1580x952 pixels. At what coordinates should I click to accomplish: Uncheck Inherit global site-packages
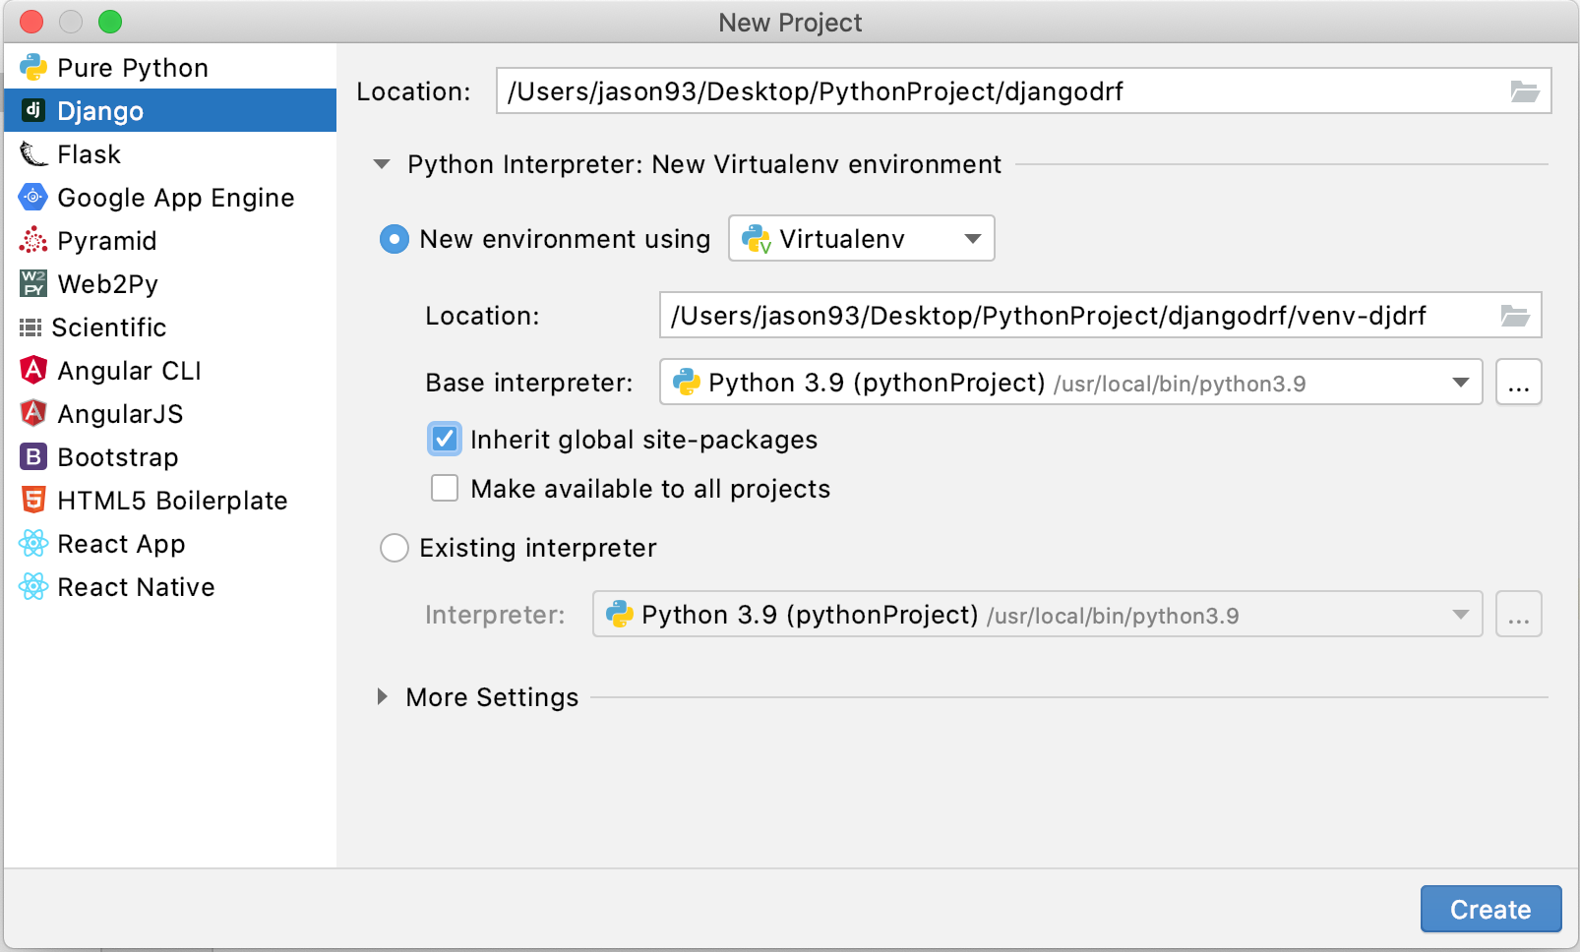point(445,439)
